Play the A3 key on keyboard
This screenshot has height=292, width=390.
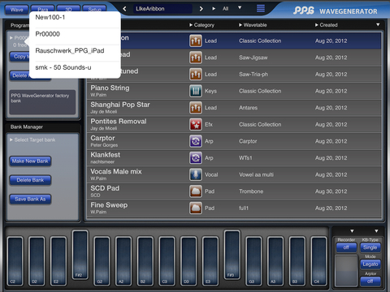tap(275, 261)
